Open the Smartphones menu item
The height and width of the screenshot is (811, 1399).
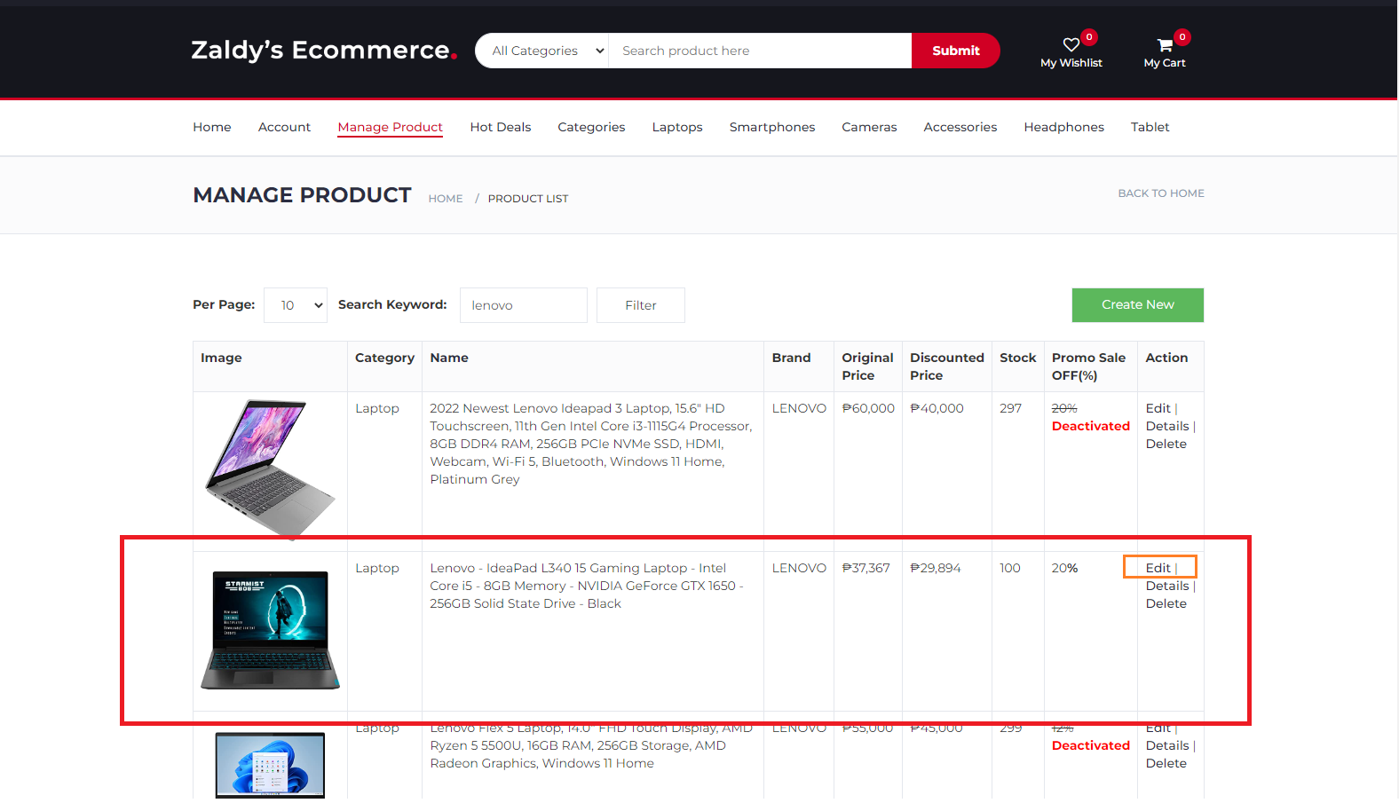[x=772, y=127]
